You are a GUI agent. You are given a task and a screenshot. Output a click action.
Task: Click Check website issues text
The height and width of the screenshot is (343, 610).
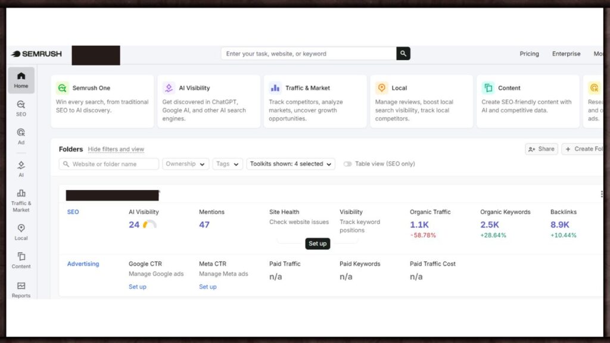click(299, 222)
